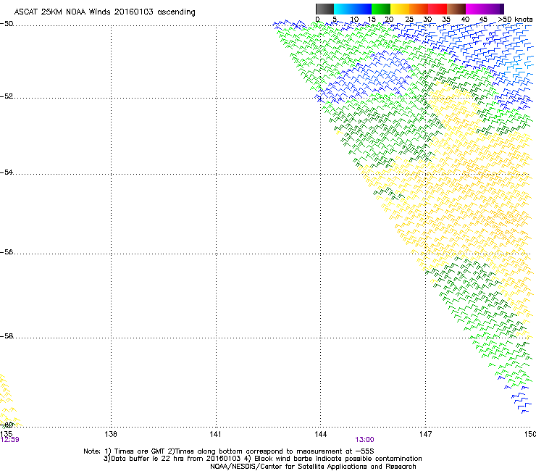Image resolution: width=536 pixels, height=471 pixels.
Task: Click the brown 35-40 knots color segment
Action: tap(456, 9)
